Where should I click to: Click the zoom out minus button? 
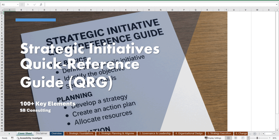coord(248,138)
